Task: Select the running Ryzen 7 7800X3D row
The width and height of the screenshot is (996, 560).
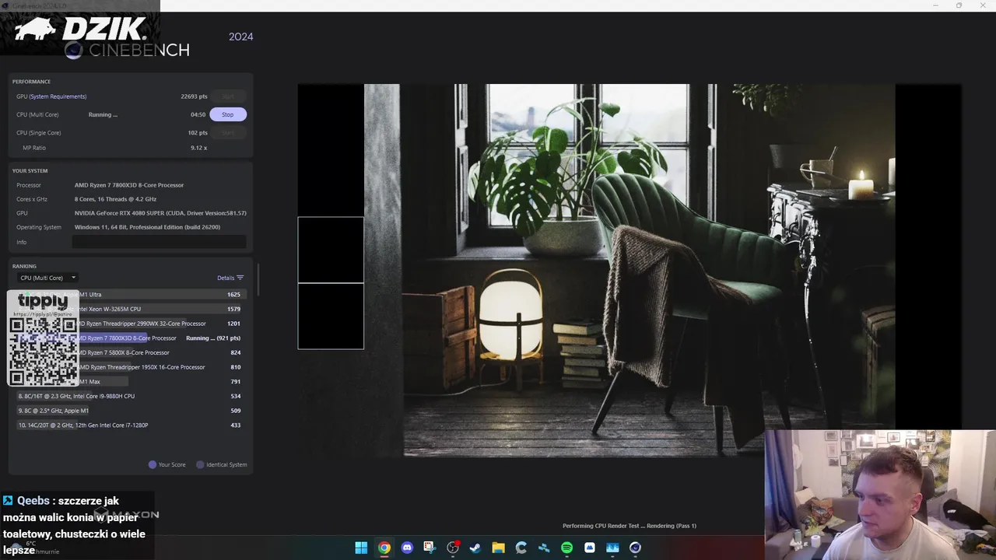Action: click(131, 338)
